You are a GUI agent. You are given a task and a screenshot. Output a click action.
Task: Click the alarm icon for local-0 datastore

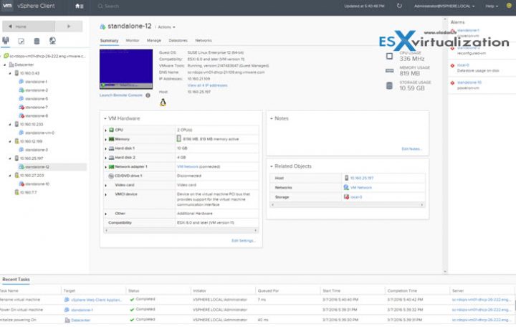tap(452, 65)
